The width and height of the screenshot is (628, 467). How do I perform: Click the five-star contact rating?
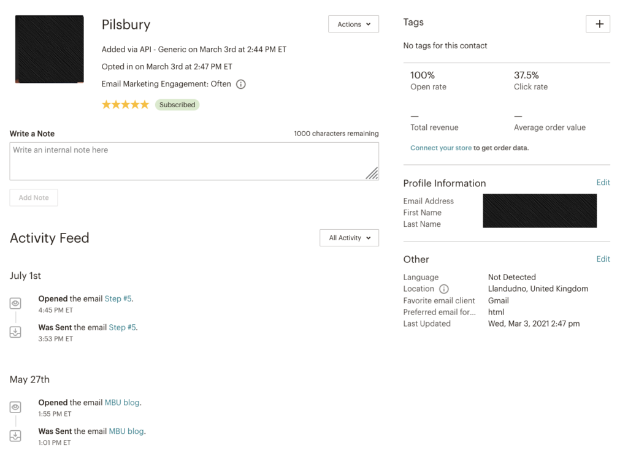pyautogui.click(x=125, y=105)
